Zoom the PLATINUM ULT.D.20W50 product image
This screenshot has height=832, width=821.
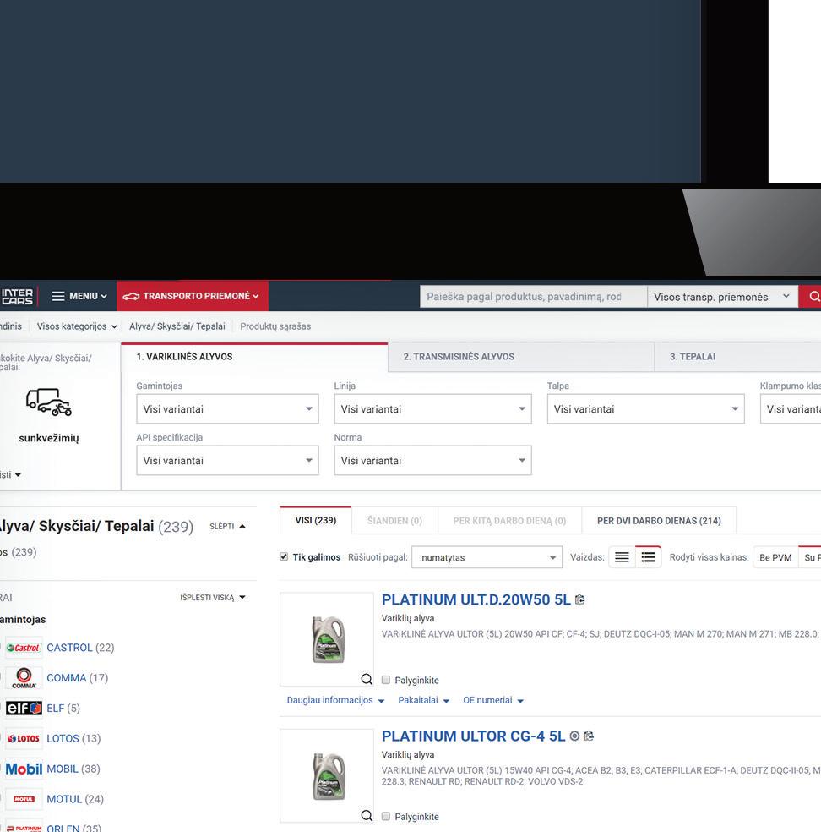click(x=367, y=679)
